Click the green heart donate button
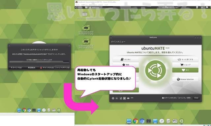This screenshot has height=126, width=211. tap(185, 70)
